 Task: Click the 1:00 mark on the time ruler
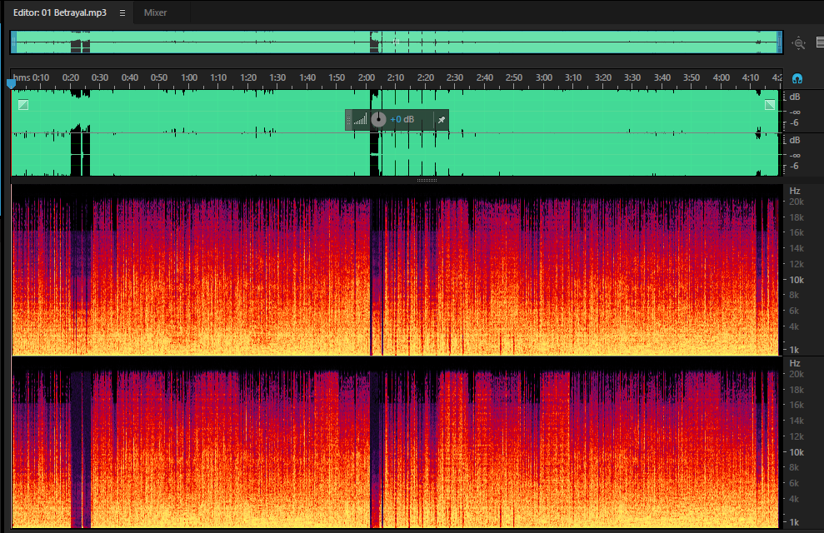coord(189,77)
